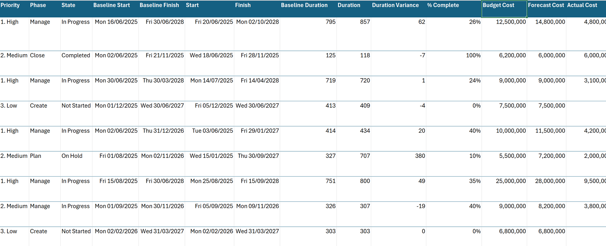Click forecast cost 11,500,000
606x246 pixels.
click(x=550, y=131)
